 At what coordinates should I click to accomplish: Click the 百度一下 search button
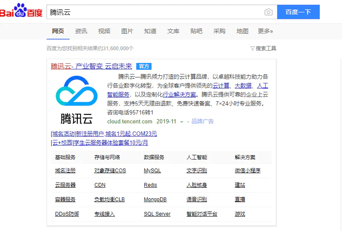pos(298,12)
